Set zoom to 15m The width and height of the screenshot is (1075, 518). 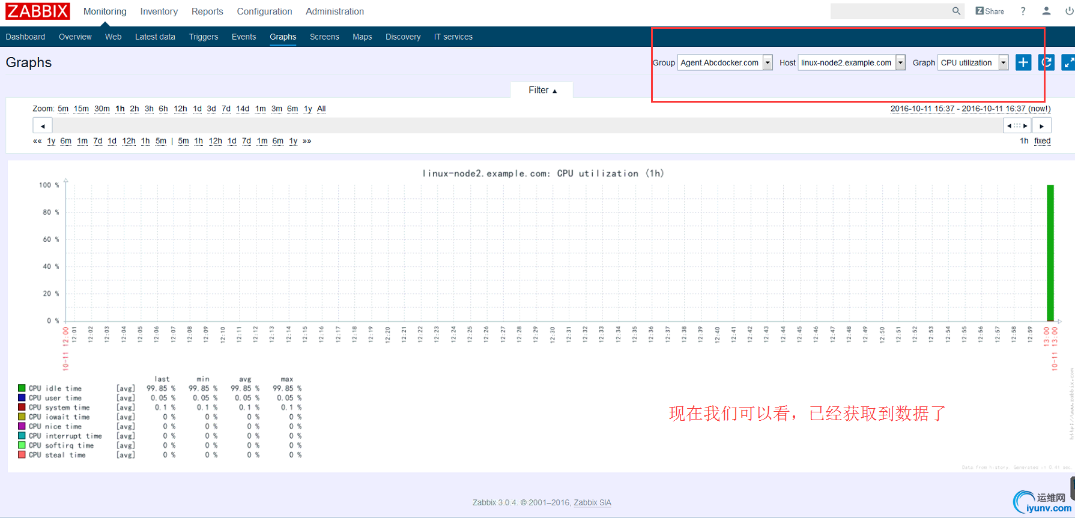coord(81,109)
